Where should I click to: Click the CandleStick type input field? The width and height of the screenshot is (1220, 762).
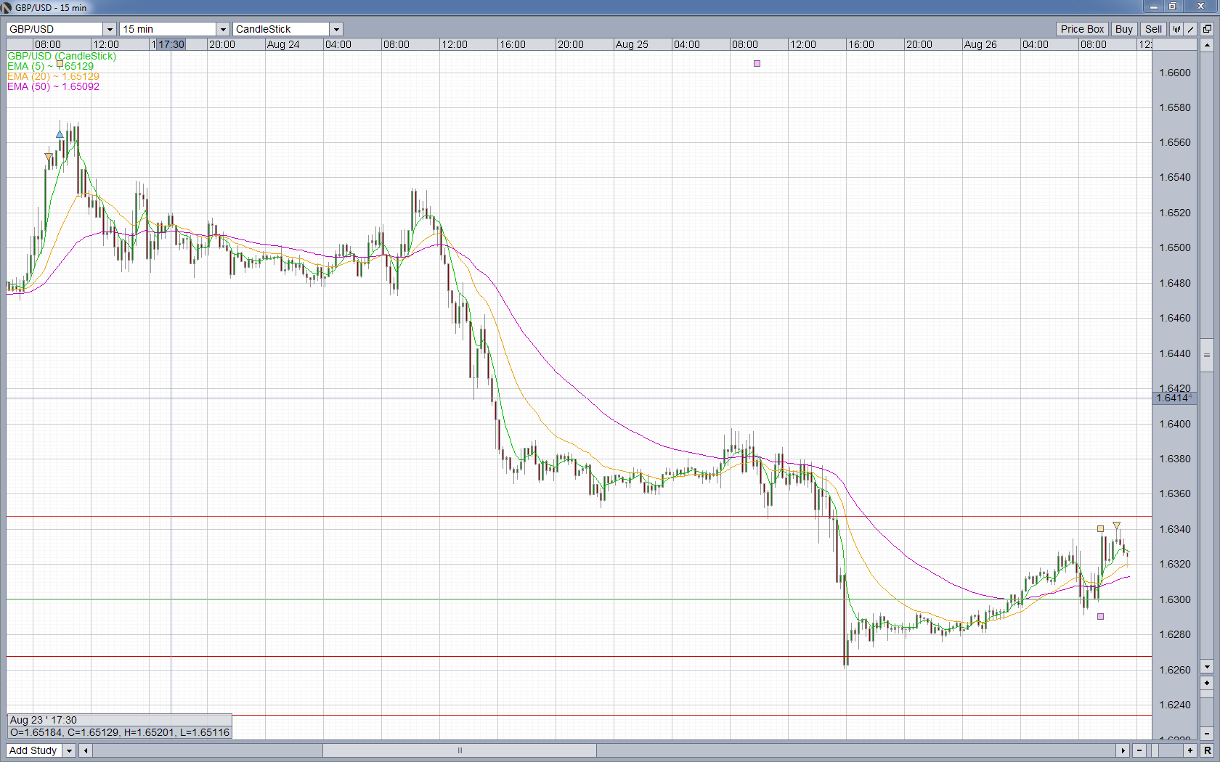click(282, 29)
